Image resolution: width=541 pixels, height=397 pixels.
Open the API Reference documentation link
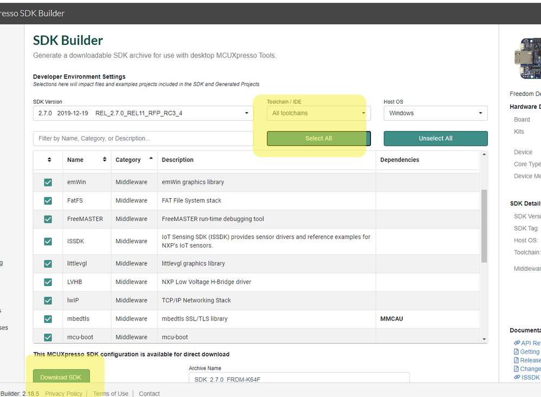(527, 343)
